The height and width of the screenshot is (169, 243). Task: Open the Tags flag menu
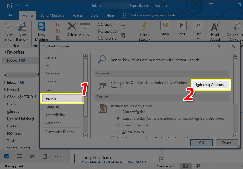(x=181, y=31)
